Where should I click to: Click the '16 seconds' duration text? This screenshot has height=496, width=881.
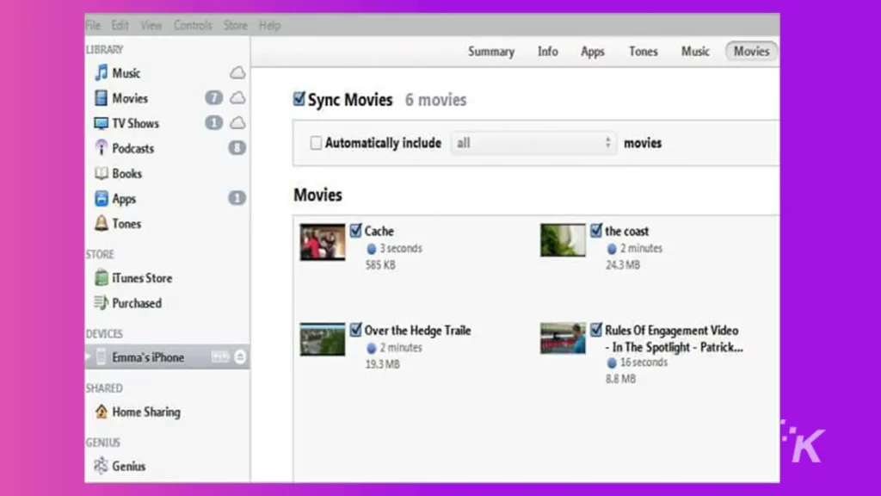pyautogui.click(x=644, y=363)
